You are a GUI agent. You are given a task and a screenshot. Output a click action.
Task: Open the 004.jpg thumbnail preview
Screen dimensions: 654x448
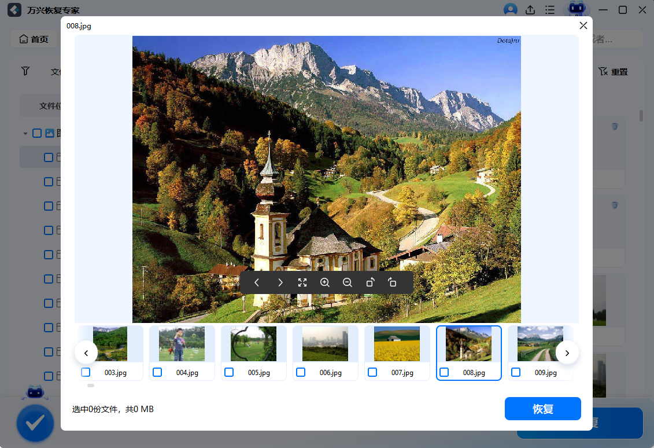coord(182,344)
